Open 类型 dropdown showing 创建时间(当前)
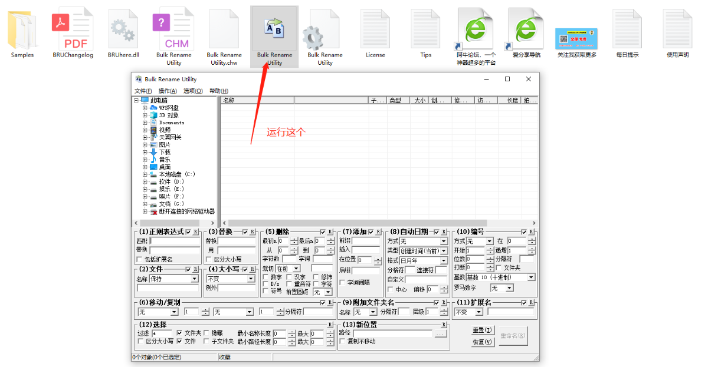708x367 pixels. click(424, 251)
